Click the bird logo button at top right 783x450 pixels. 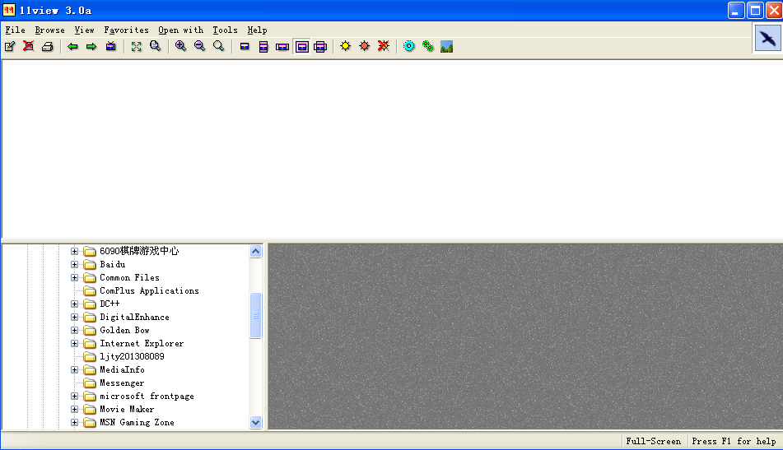point(767,39)
